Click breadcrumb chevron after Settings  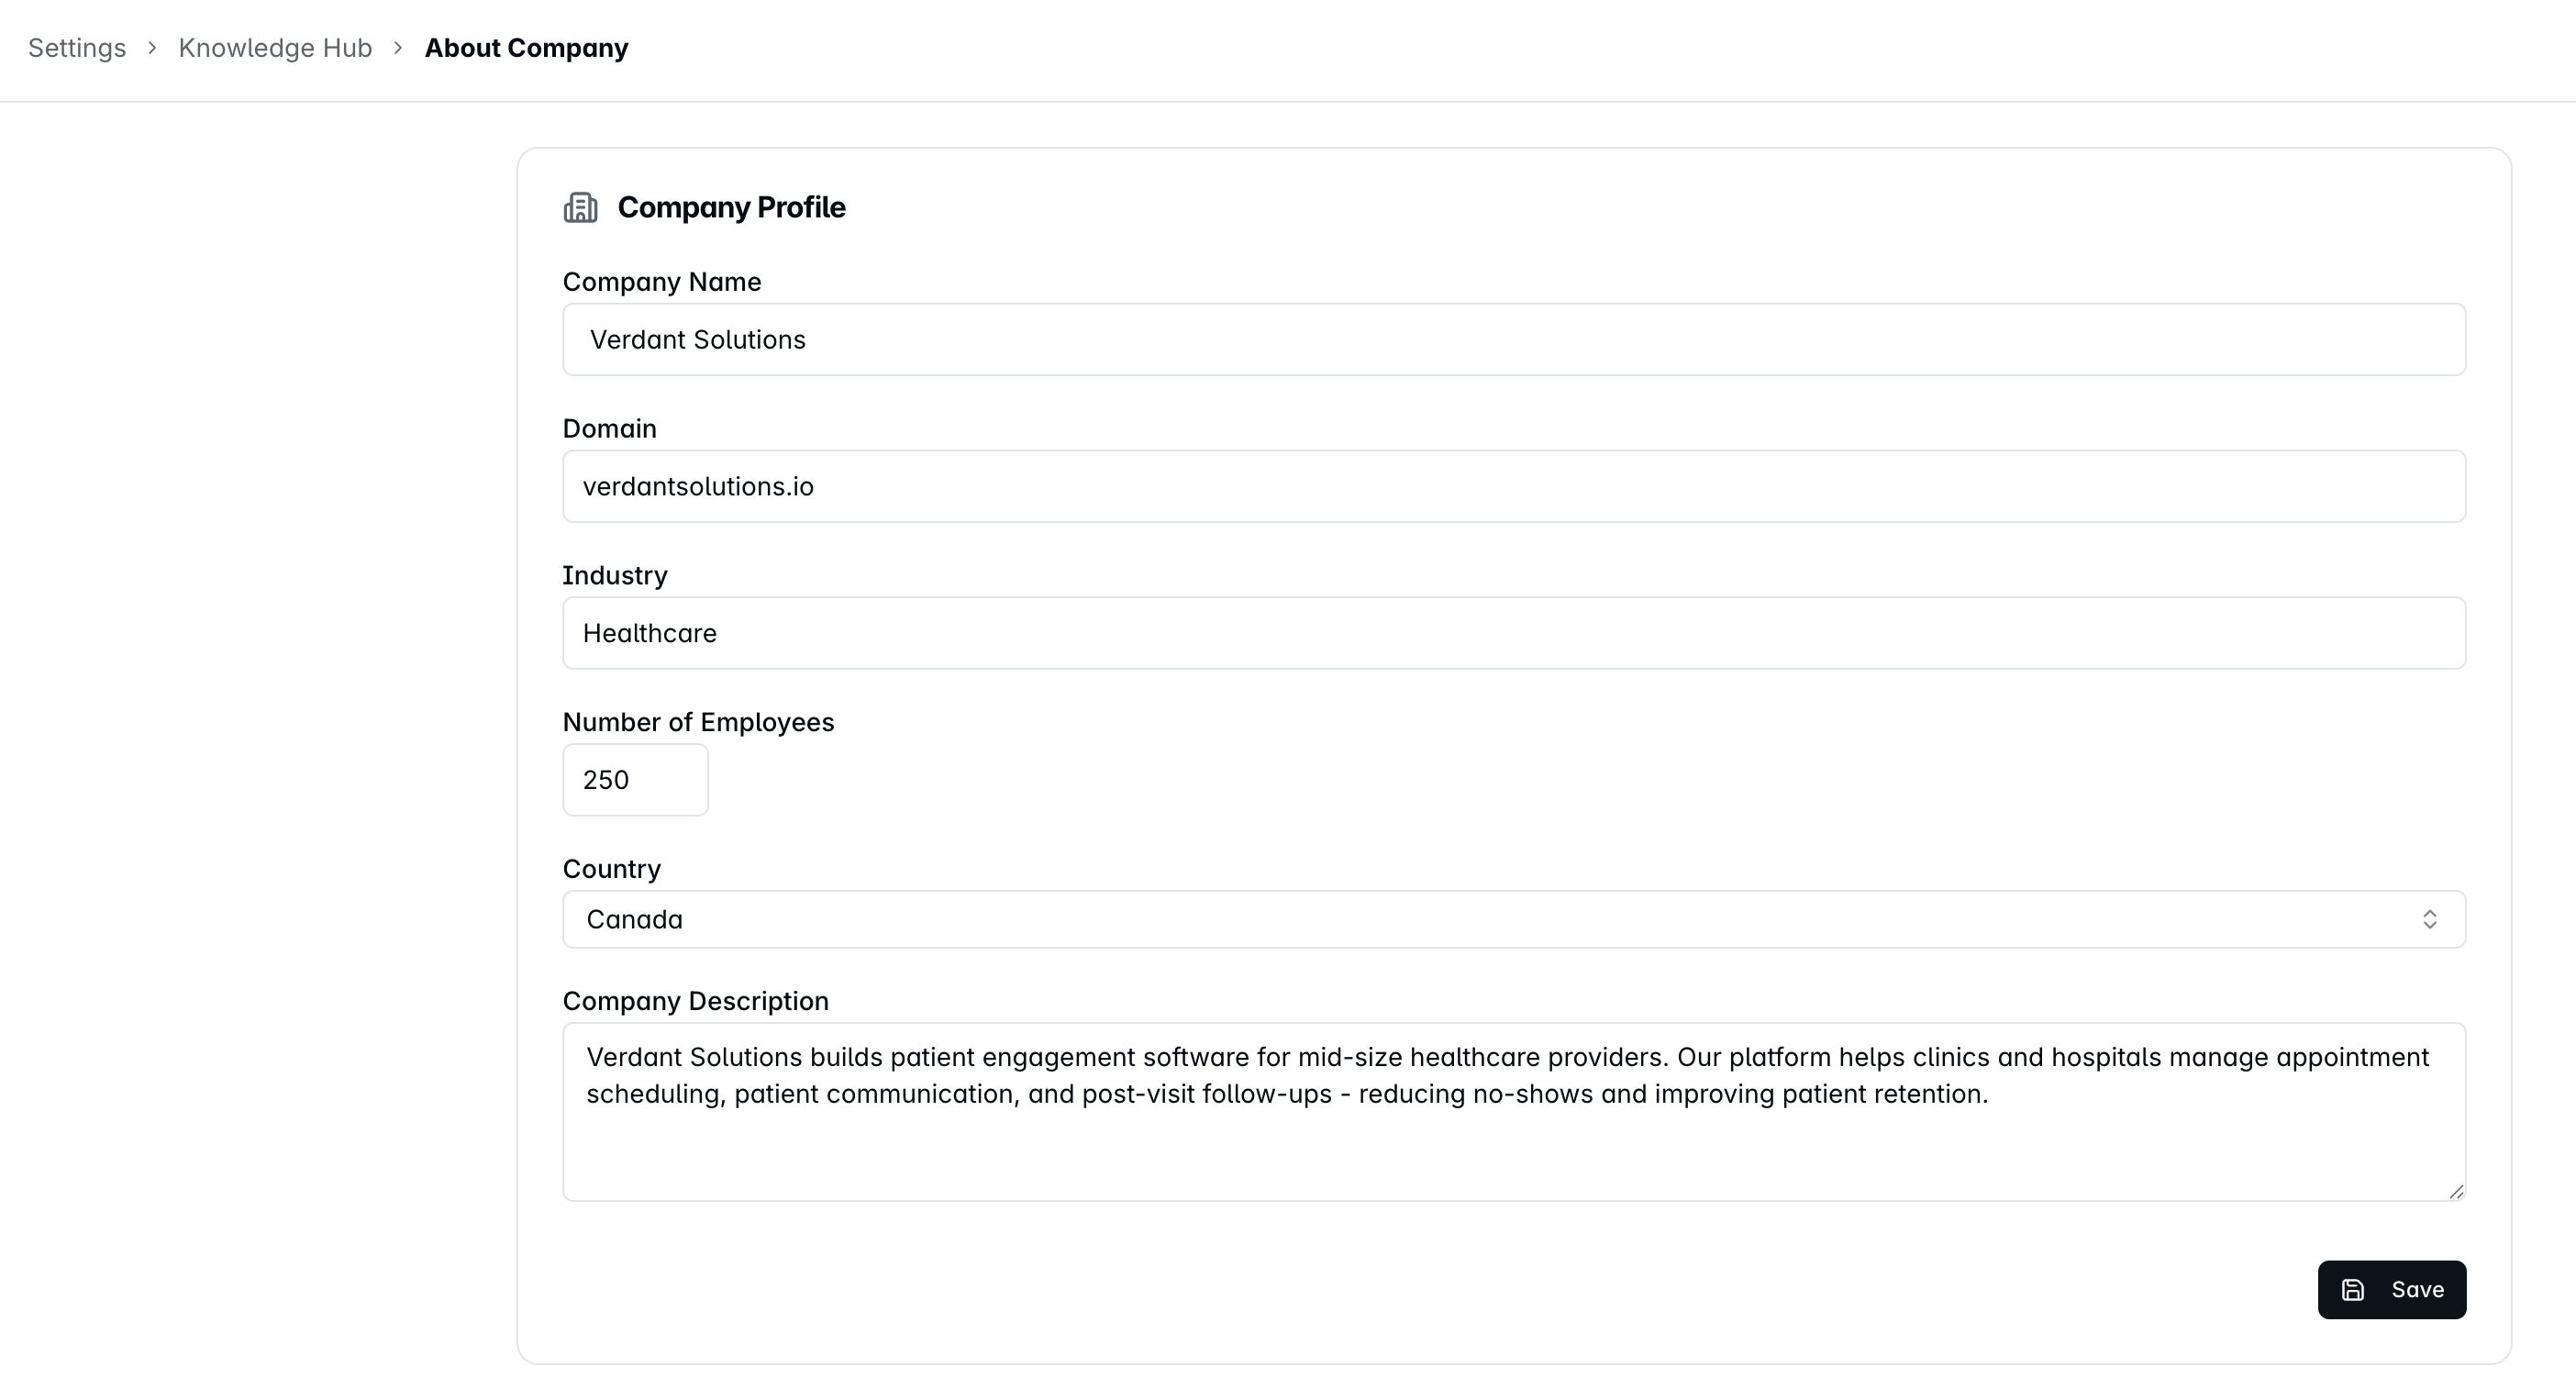[x=152, y=48]
